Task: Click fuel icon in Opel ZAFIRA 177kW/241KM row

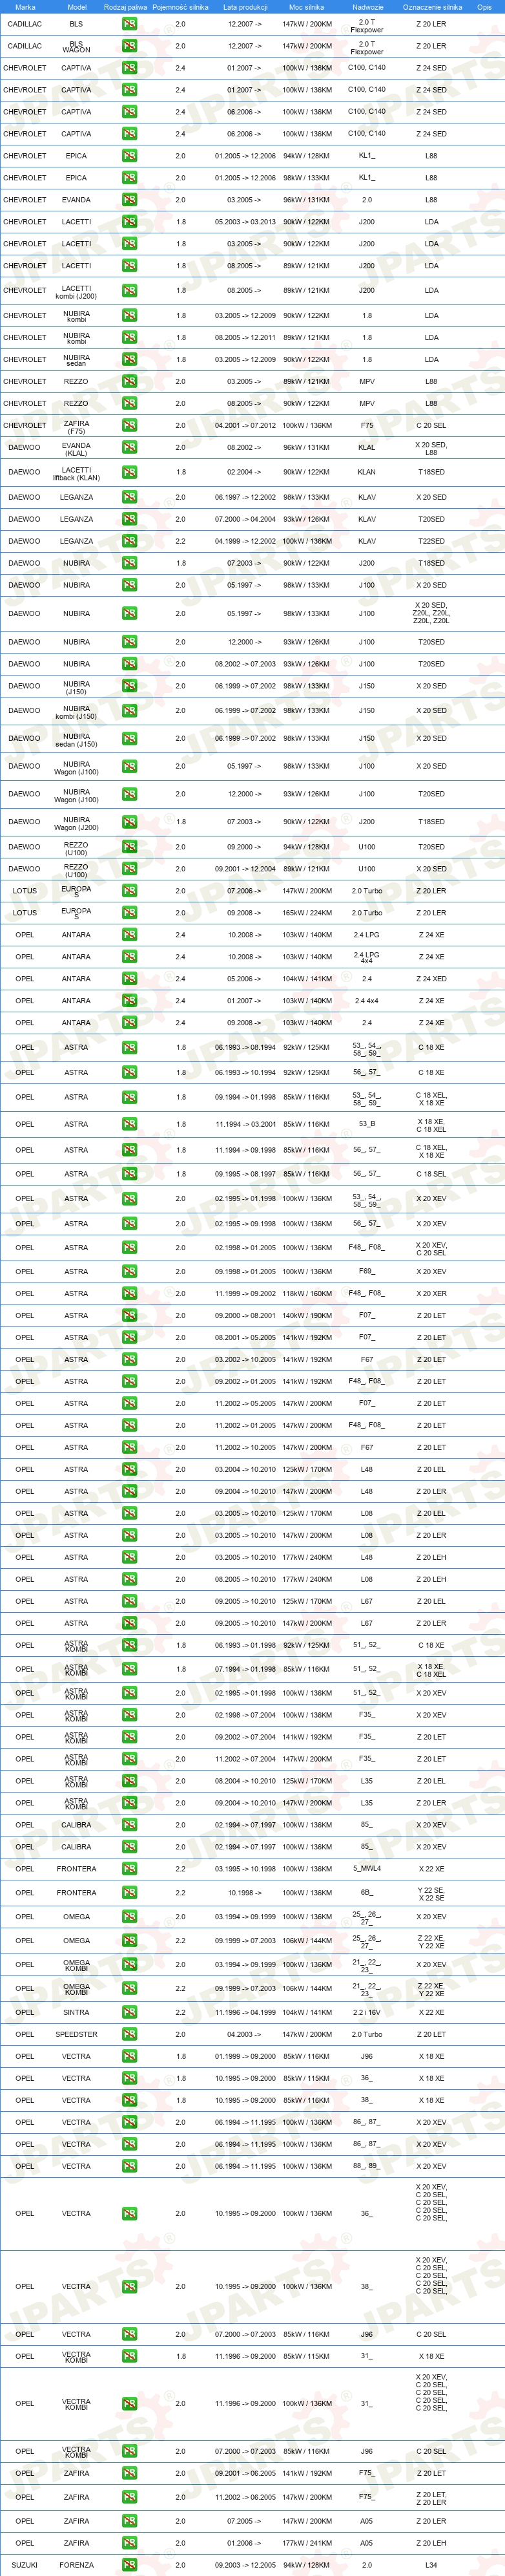Action: (130, 2543)
